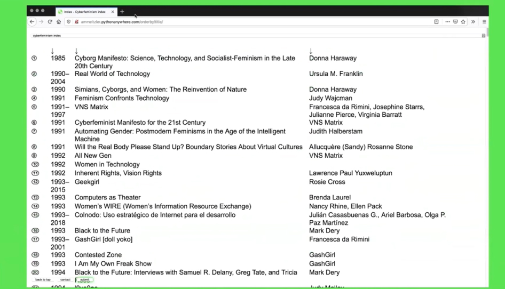Open Cyberfeminist Manifesto for the 21st Century
This screenshot has width=505, height=289.
pyautogui.click(x=140, y=123)
